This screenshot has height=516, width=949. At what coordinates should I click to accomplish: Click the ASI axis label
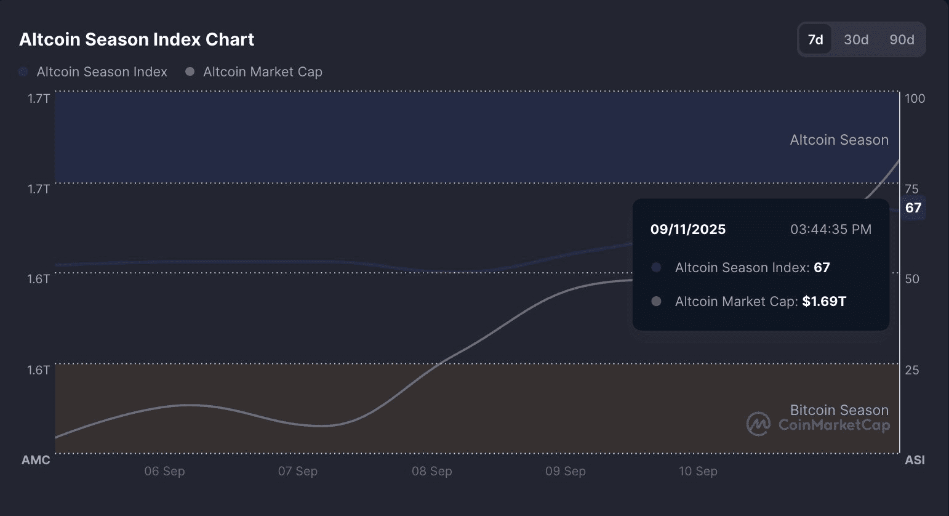(915, 460)
